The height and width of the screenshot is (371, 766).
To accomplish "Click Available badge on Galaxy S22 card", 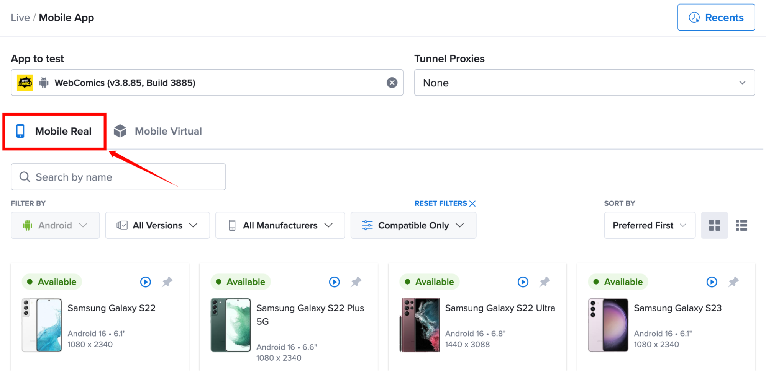I will click(x=52, y=282).
